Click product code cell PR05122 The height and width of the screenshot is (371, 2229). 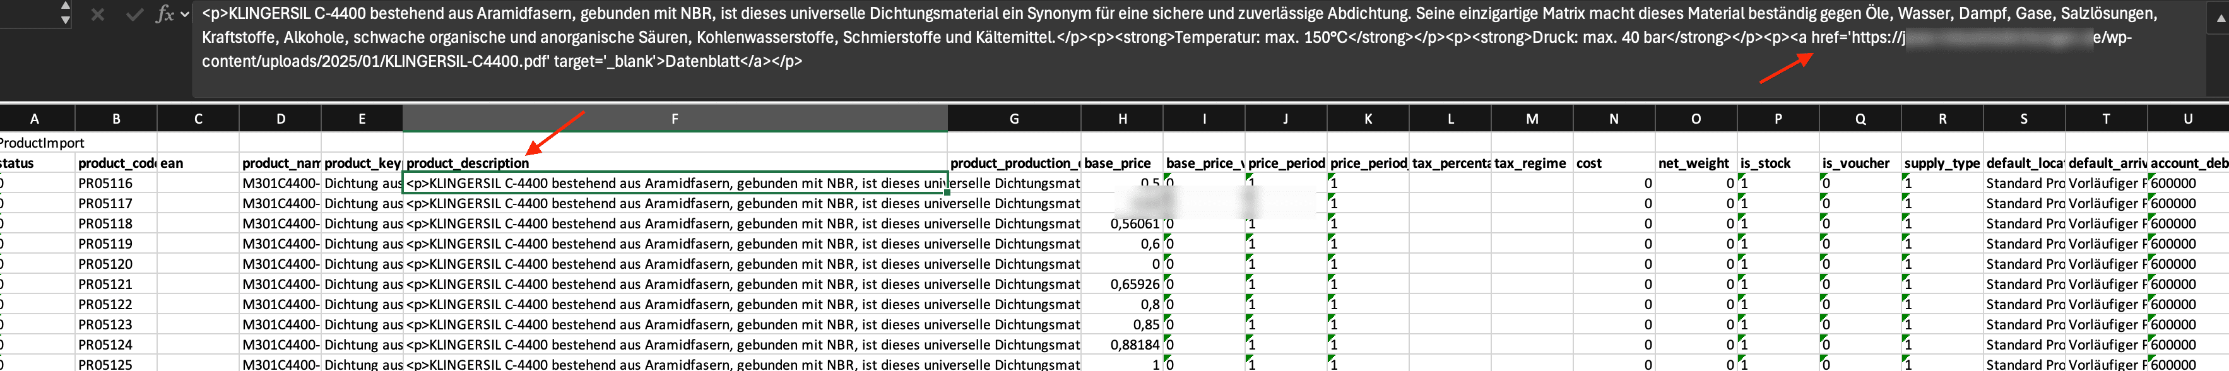click(x=116, y=304)
